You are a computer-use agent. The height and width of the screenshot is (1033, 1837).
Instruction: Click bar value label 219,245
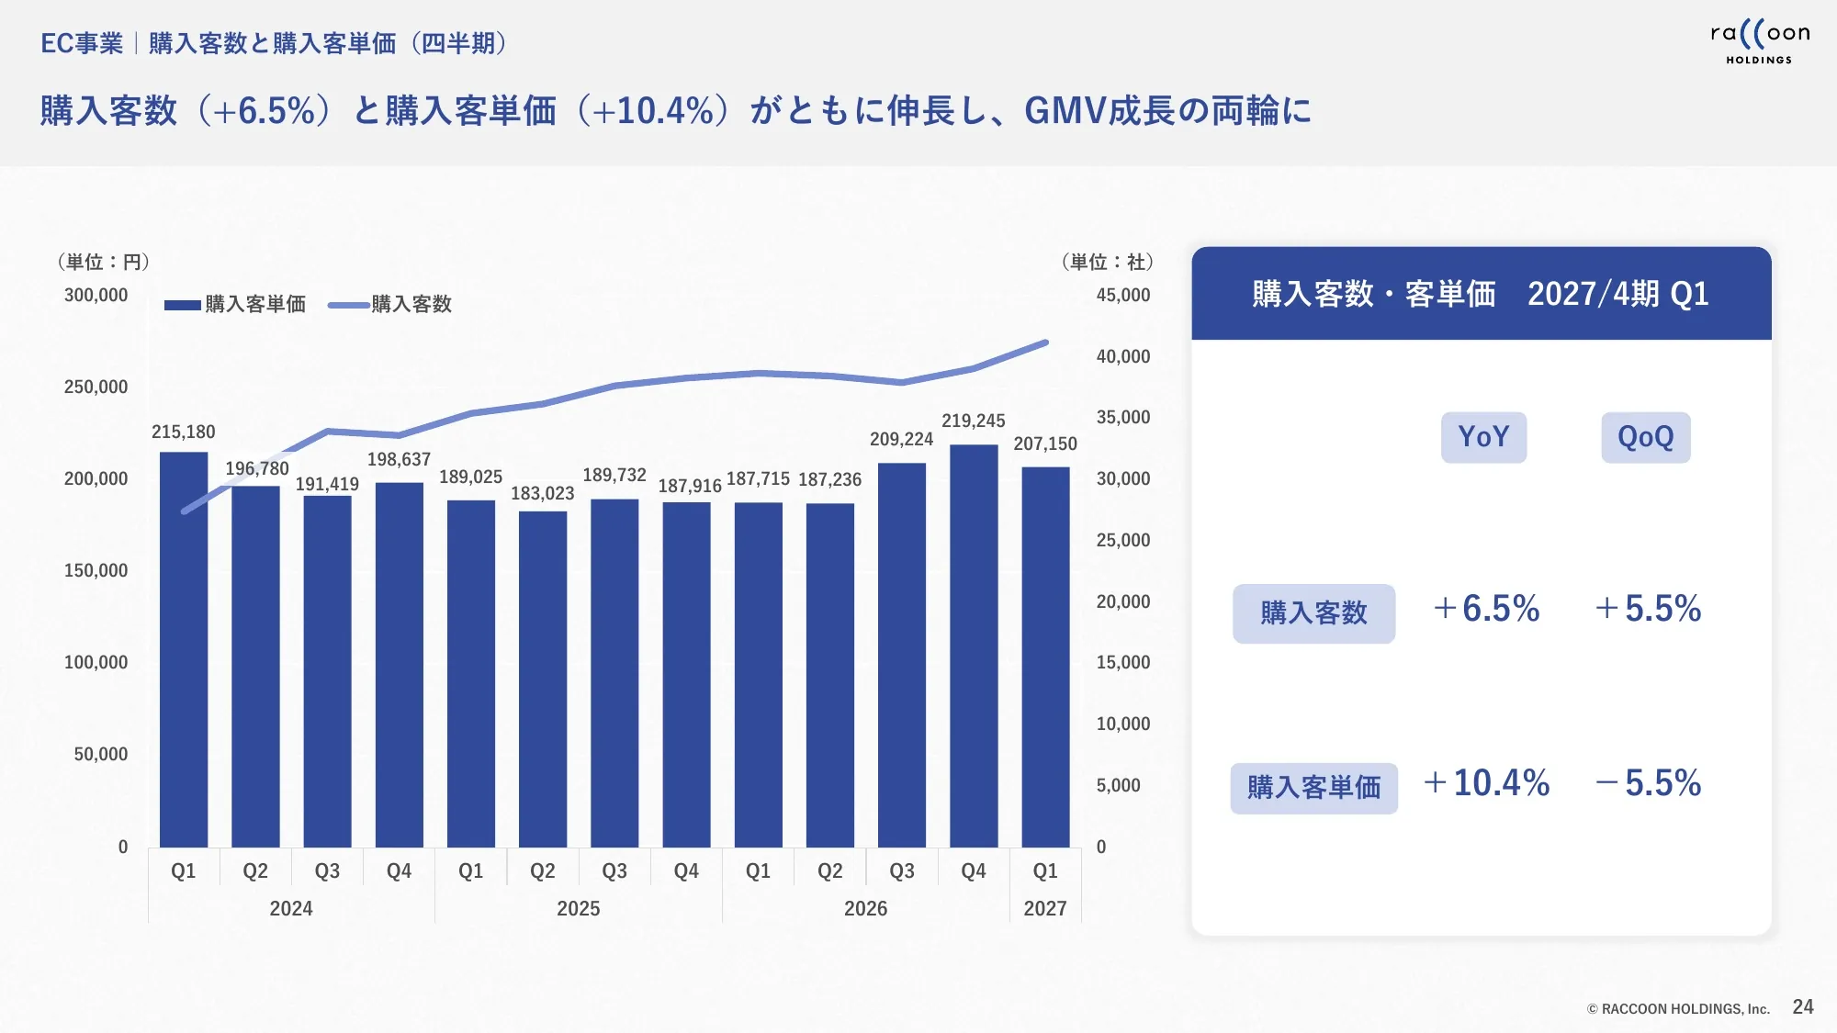[974, 421]
